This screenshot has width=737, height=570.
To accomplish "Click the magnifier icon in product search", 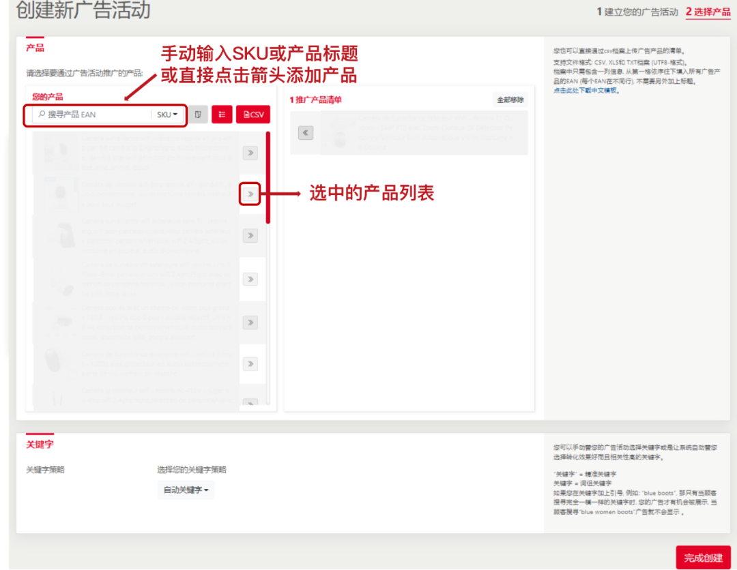I will (41, 115).
